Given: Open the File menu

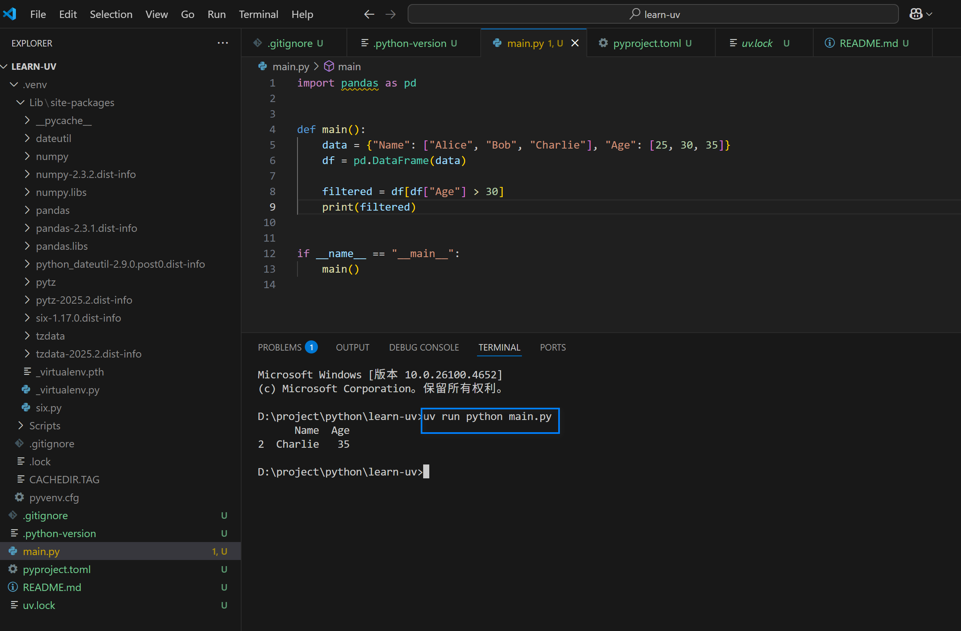Looking at the screenshot, I should 38,14.
